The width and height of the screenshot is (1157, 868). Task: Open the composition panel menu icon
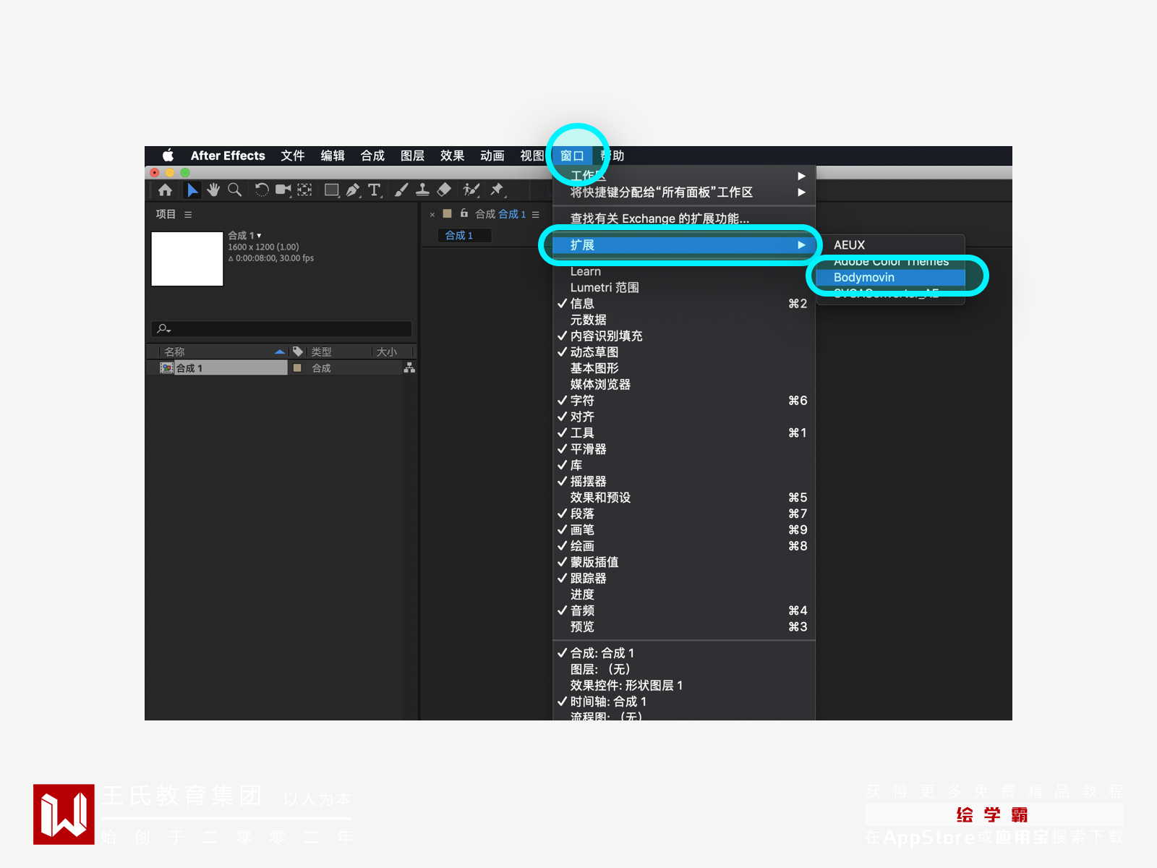535,214
